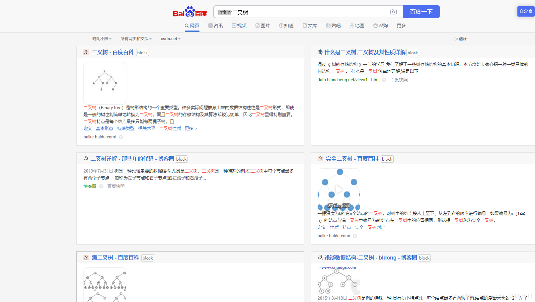Click the 清除 X icon
This screenshot has height=302, width=535.
[x=457, y=39]
